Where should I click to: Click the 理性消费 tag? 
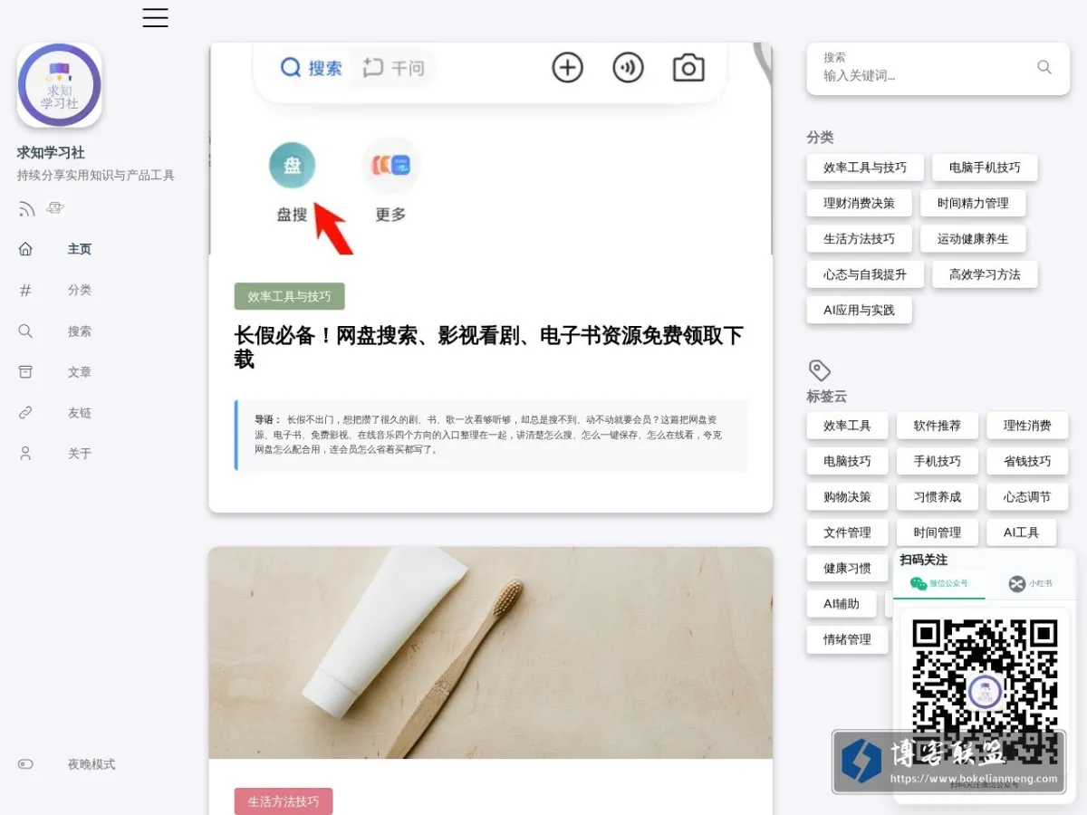(x=1027, y=426)
